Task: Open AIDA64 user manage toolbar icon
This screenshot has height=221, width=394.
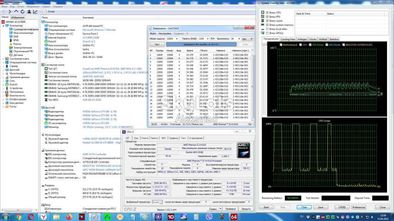Action: 29,12
